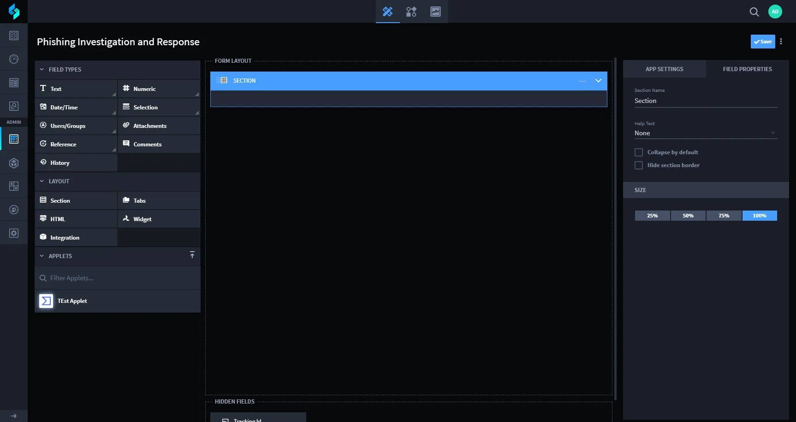Viewport: 796px width, 422px height.
Task: Open the dashboard icon in left sidebar
Action: [x=14, y=36]
